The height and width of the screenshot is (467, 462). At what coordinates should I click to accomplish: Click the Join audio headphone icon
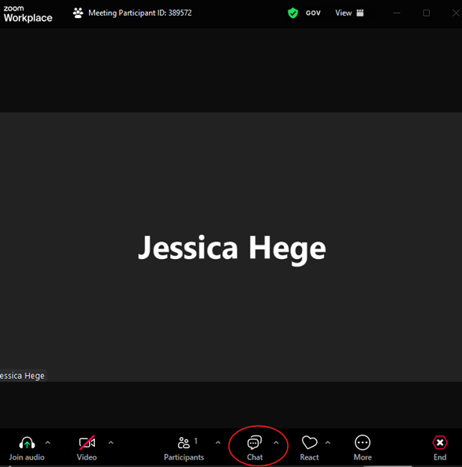(27, 443)
